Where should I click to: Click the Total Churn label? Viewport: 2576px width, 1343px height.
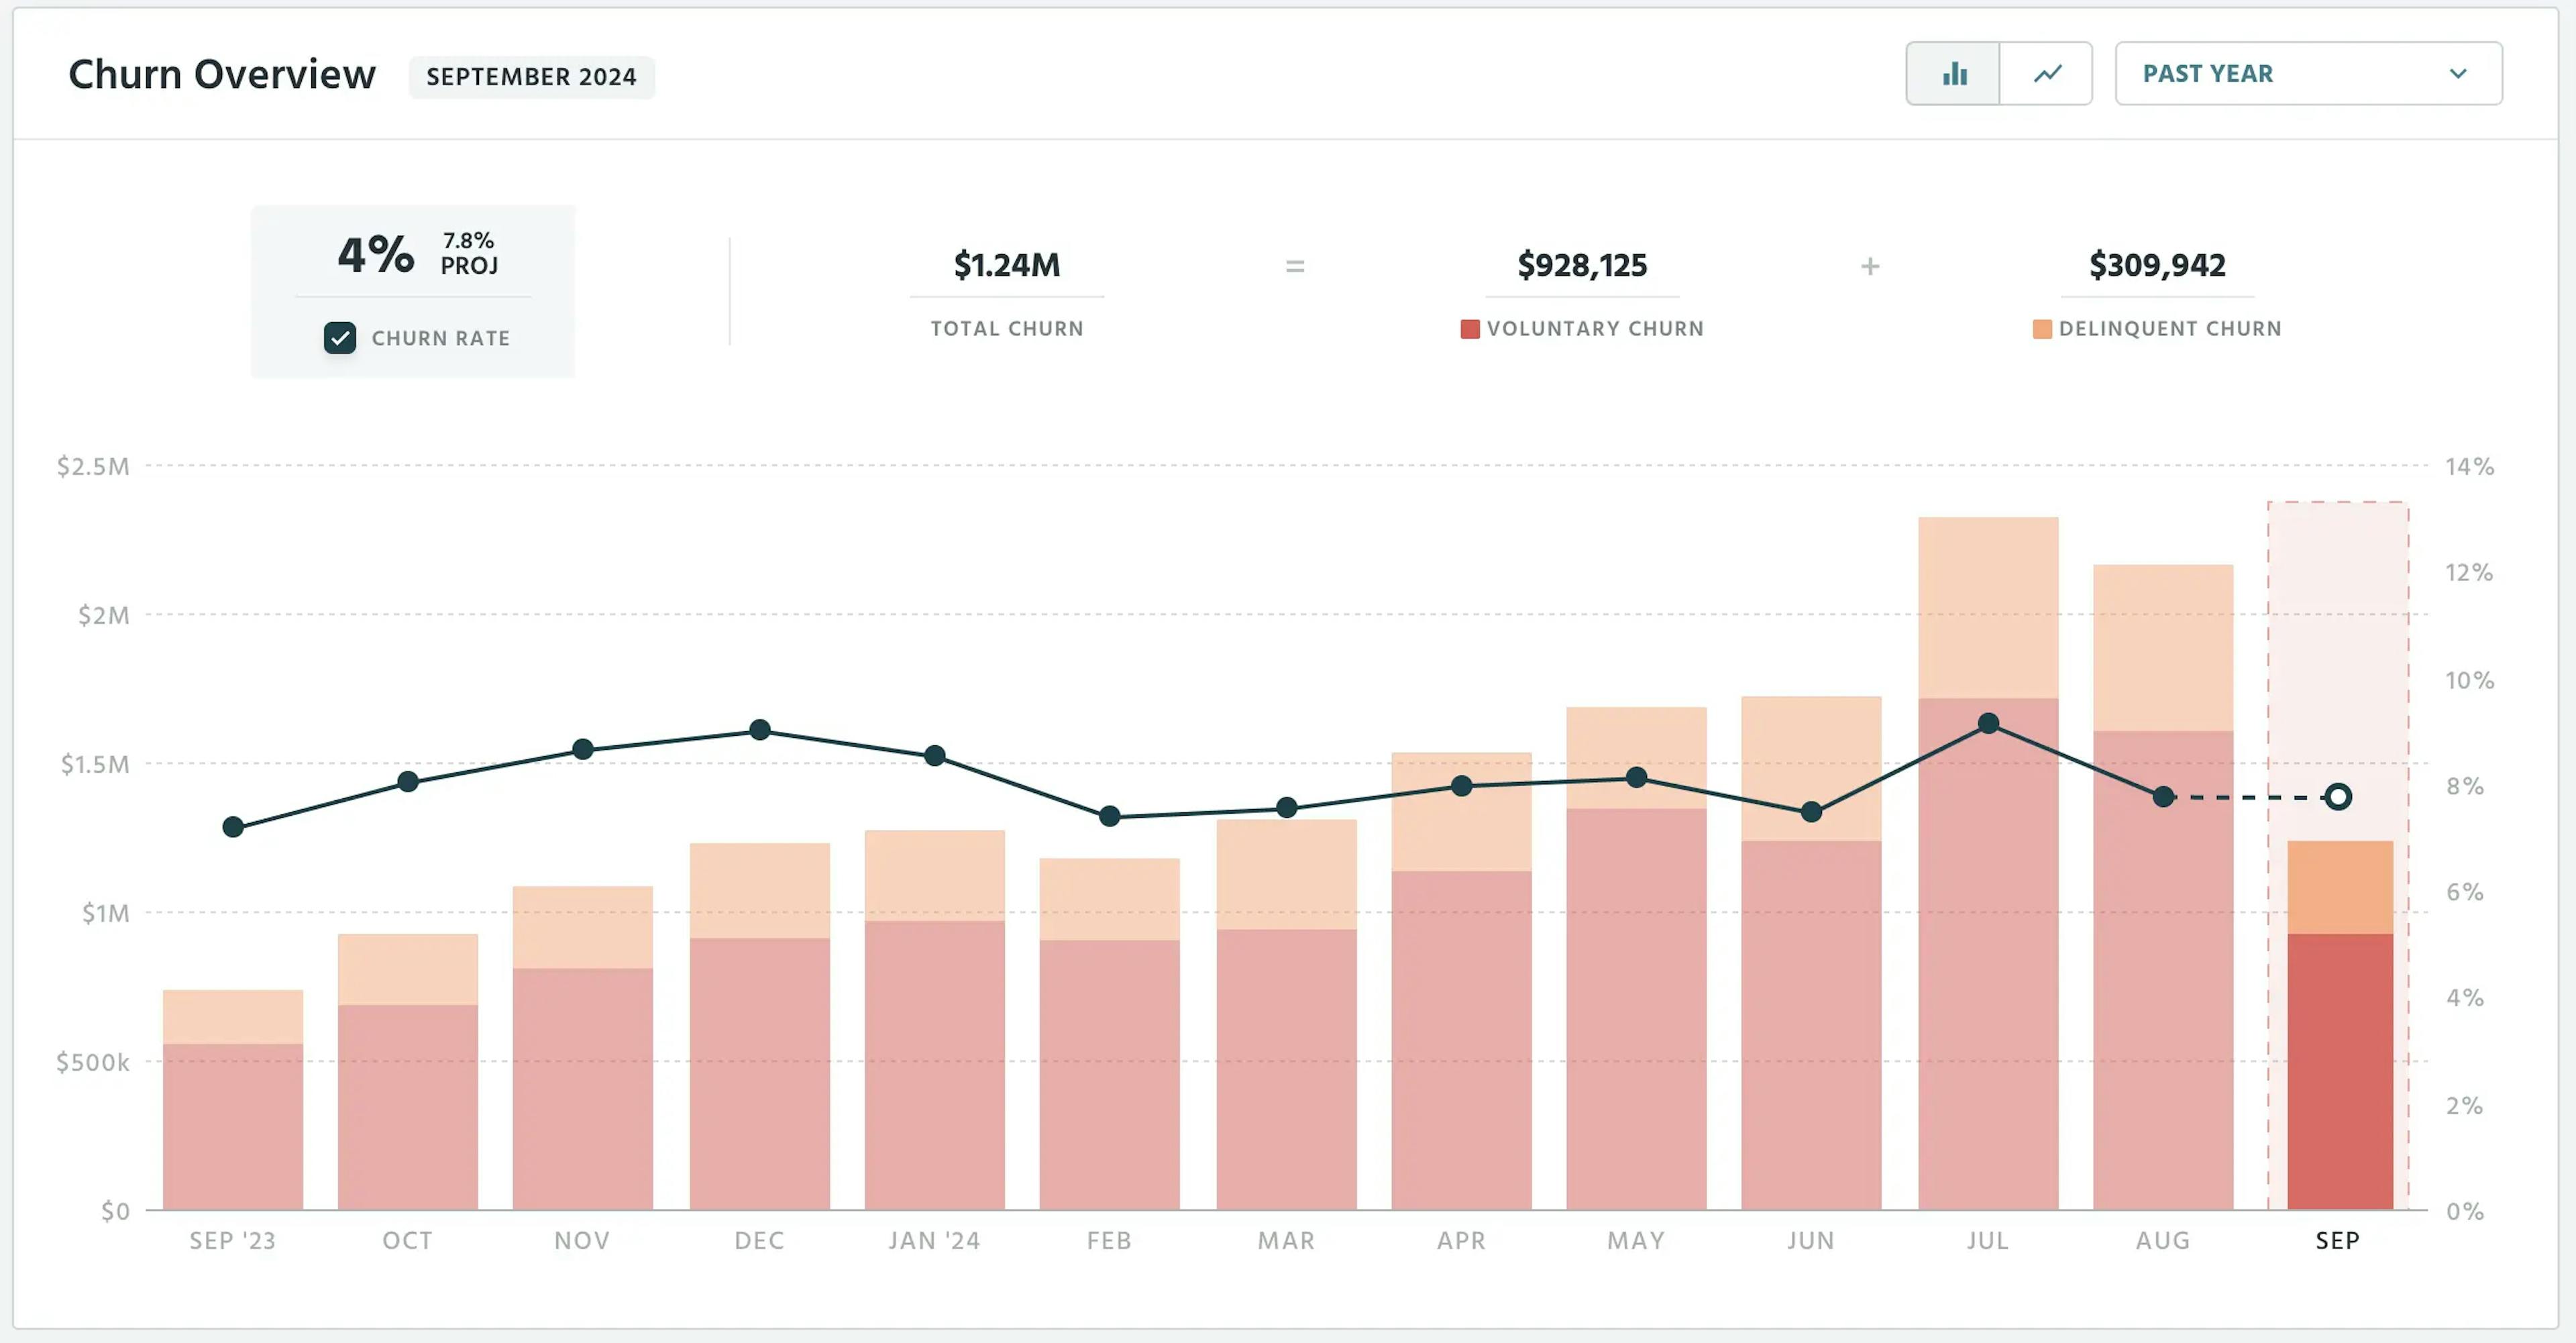1007,329
